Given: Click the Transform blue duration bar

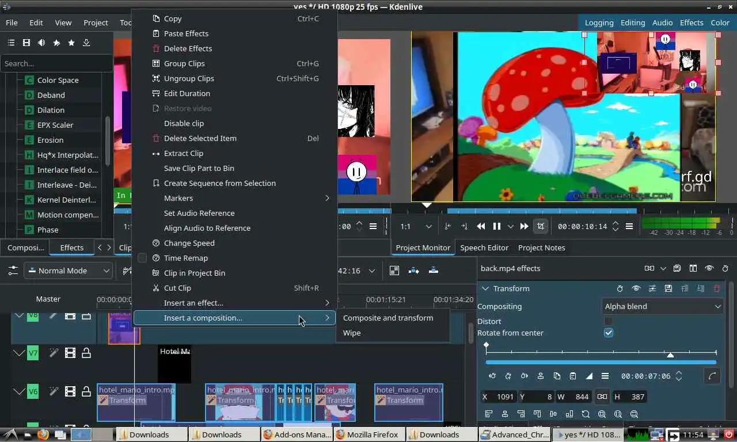Looking at the screenshot, I should pos(601,363).
